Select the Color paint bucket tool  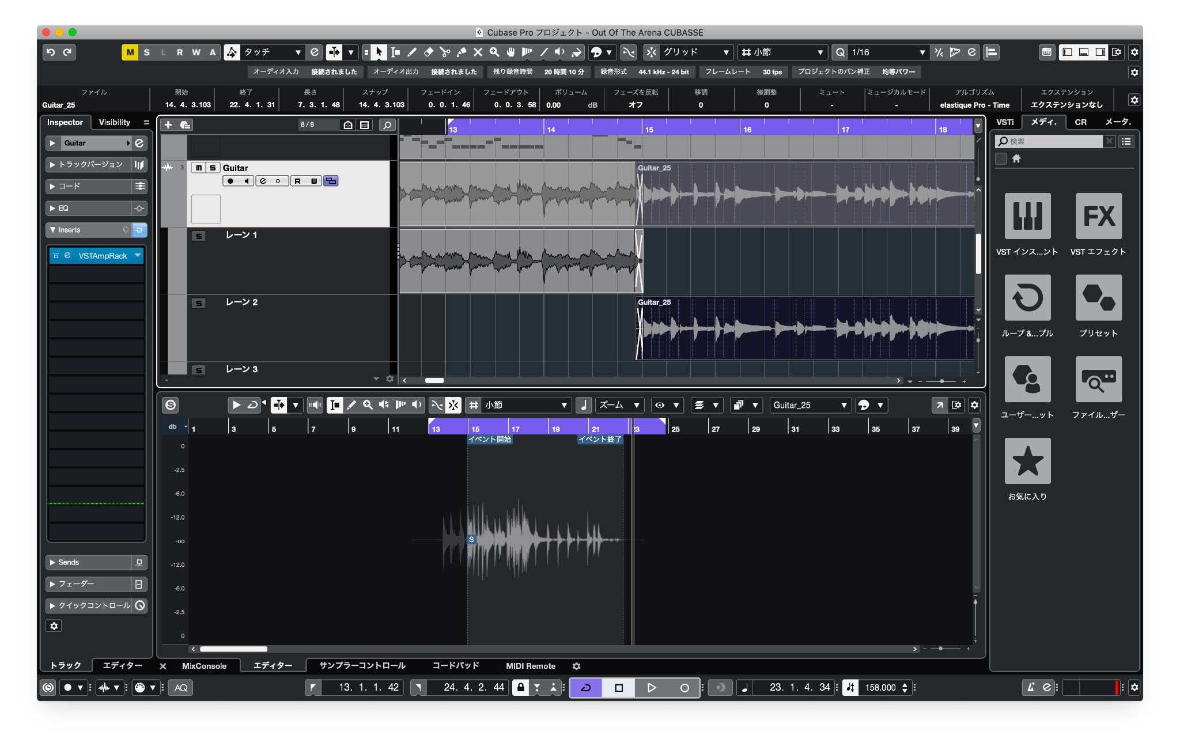pos(576,52)
